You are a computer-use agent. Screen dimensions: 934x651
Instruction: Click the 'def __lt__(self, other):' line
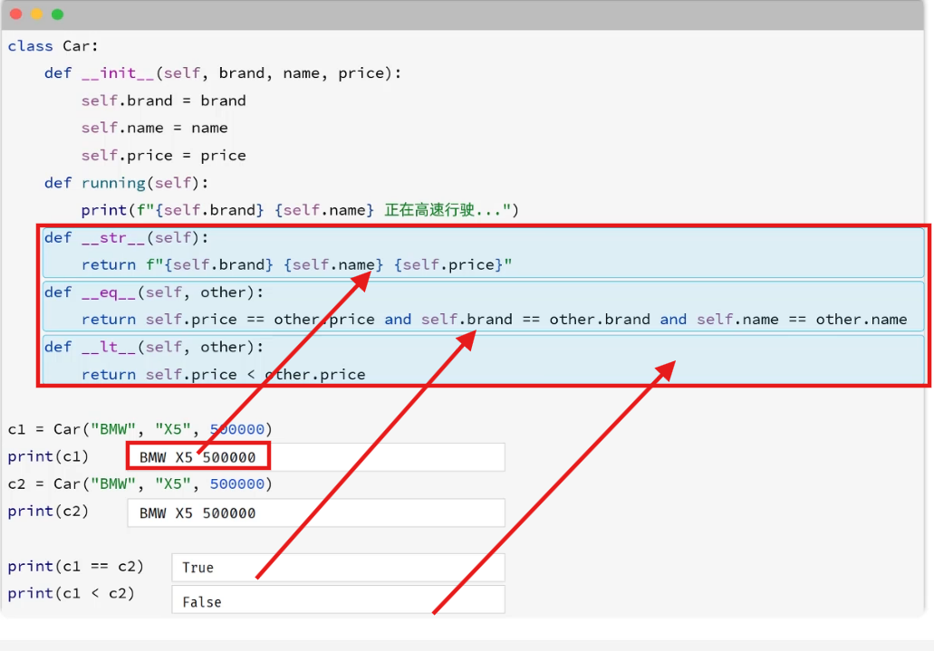(x=154, y=348)
